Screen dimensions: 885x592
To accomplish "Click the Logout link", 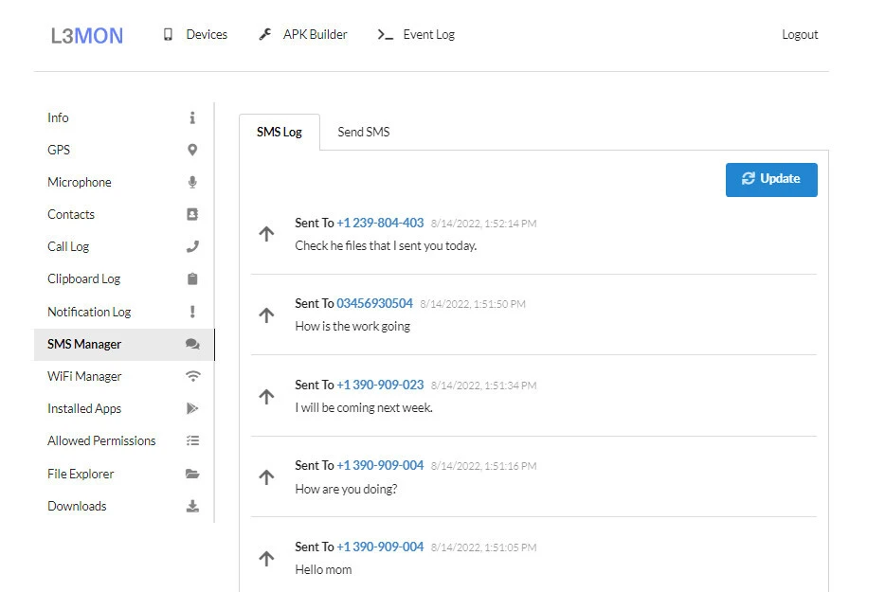I will [x=799, y=34].
